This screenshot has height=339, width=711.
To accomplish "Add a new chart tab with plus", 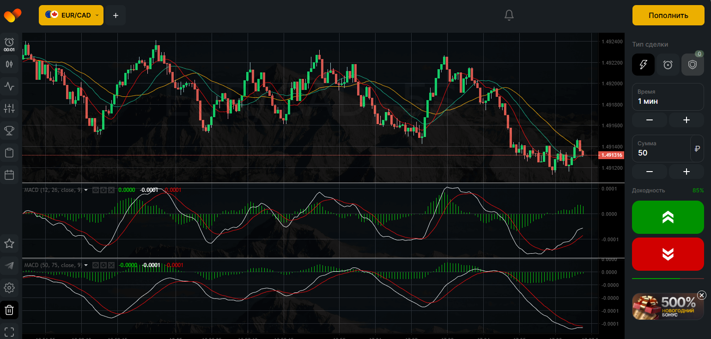I will (x=115, y=15).
